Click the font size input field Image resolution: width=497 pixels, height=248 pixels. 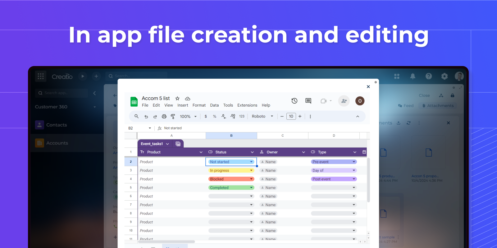point(291,117)
